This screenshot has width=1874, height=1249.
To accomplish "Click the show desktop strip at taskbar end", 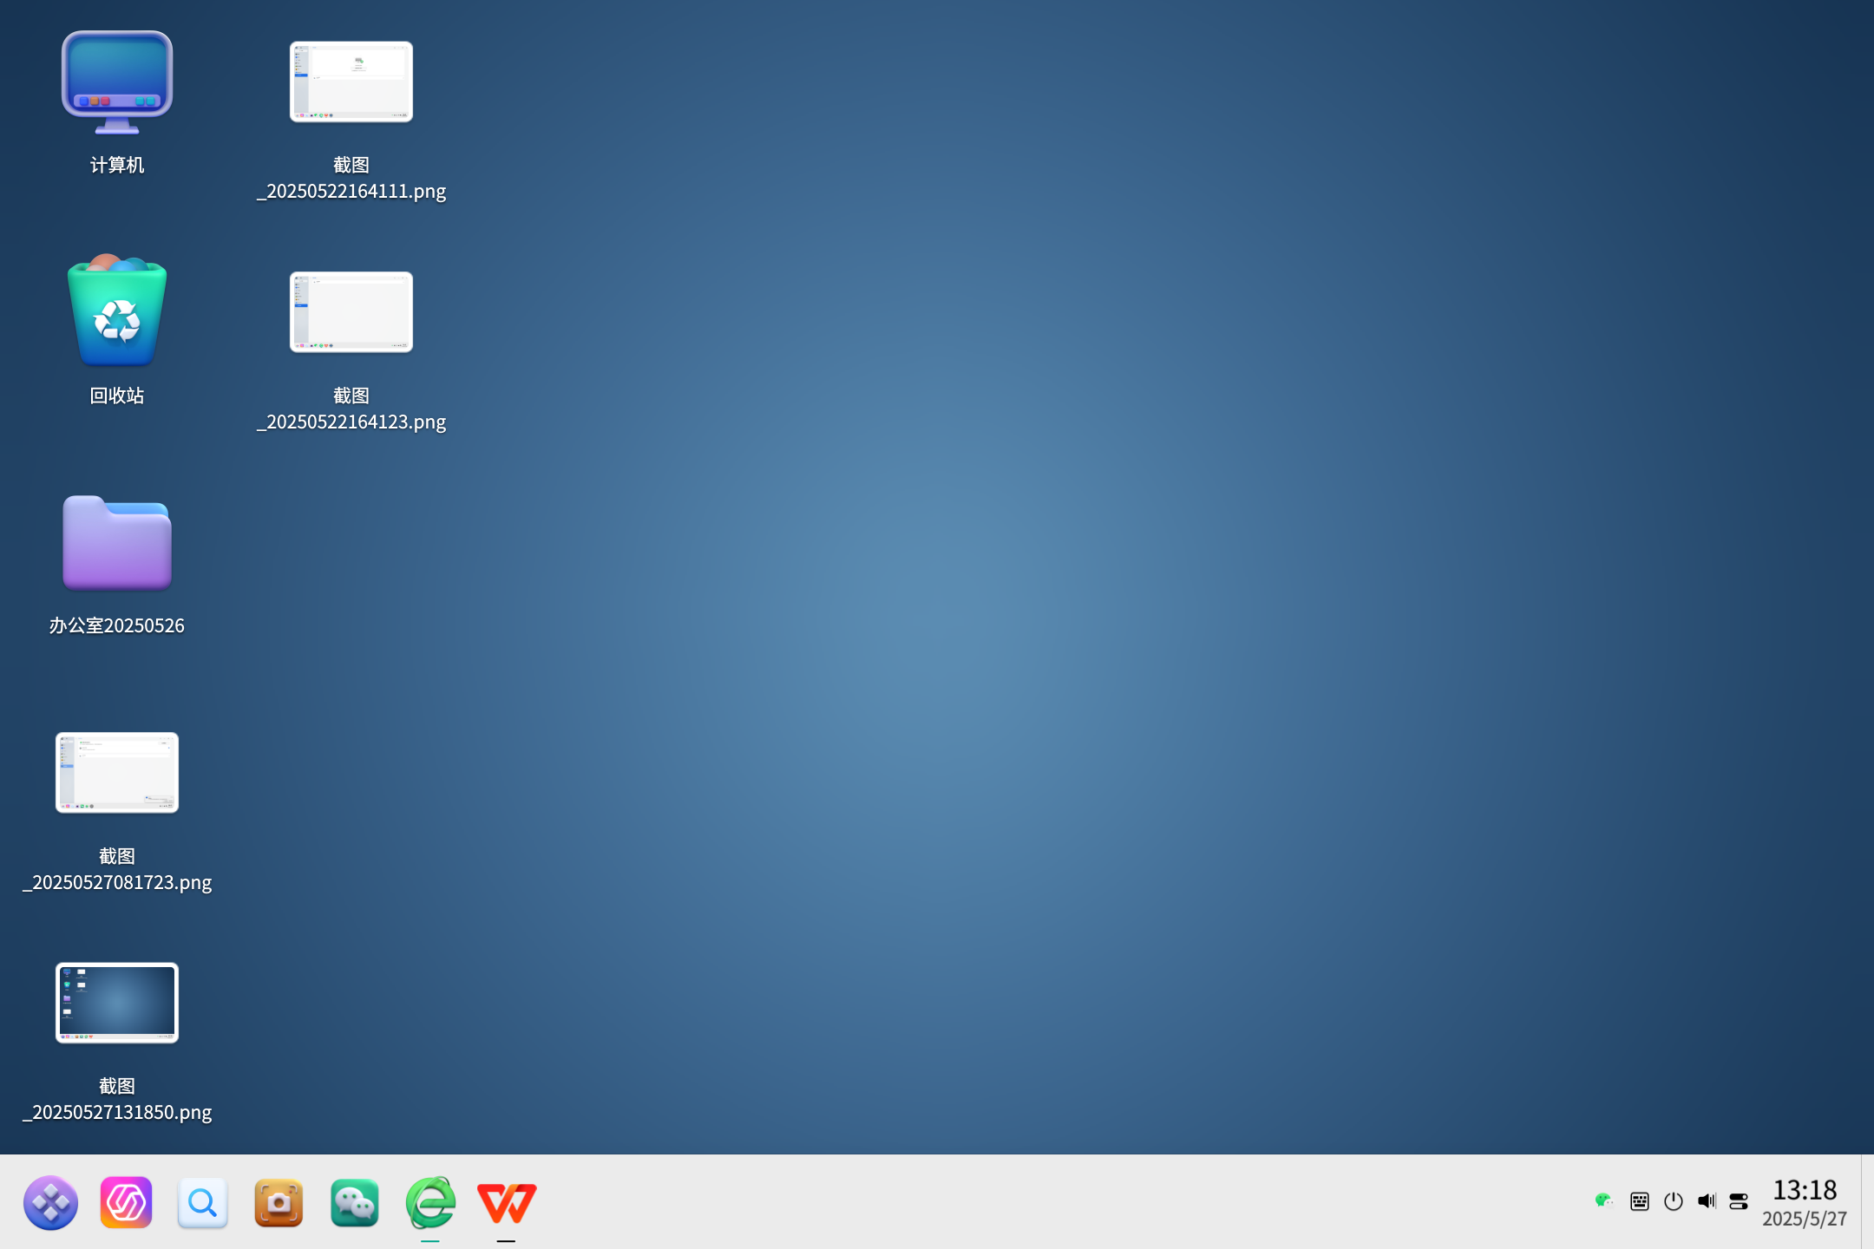I will [1867, 1202].
